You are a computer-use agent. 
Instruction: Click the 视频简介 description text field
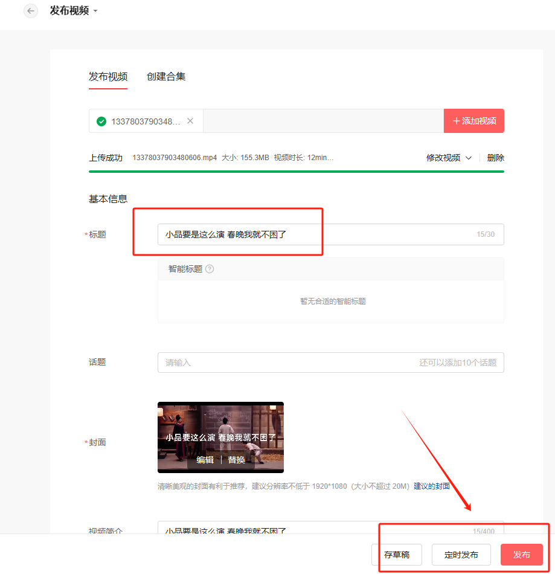tap(331, 527)
